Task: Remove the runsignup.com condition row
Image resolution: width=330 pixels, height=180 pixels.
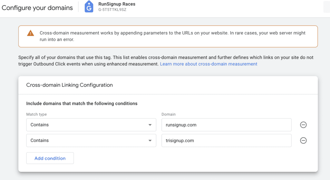Action: (303, 125)
